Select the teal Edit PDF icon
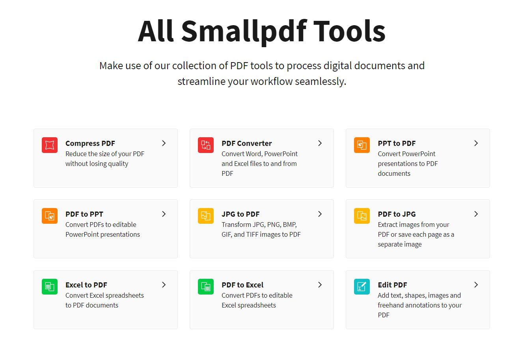520x337 pixels. pos(362,286)
